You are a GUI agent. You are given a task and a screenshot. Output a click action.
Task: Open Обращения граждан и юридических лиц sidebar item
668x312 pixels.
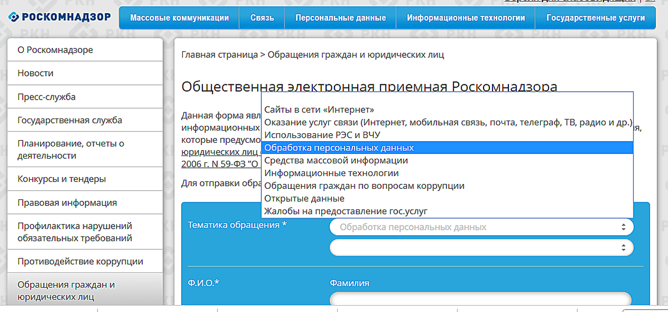click(85, 290)
